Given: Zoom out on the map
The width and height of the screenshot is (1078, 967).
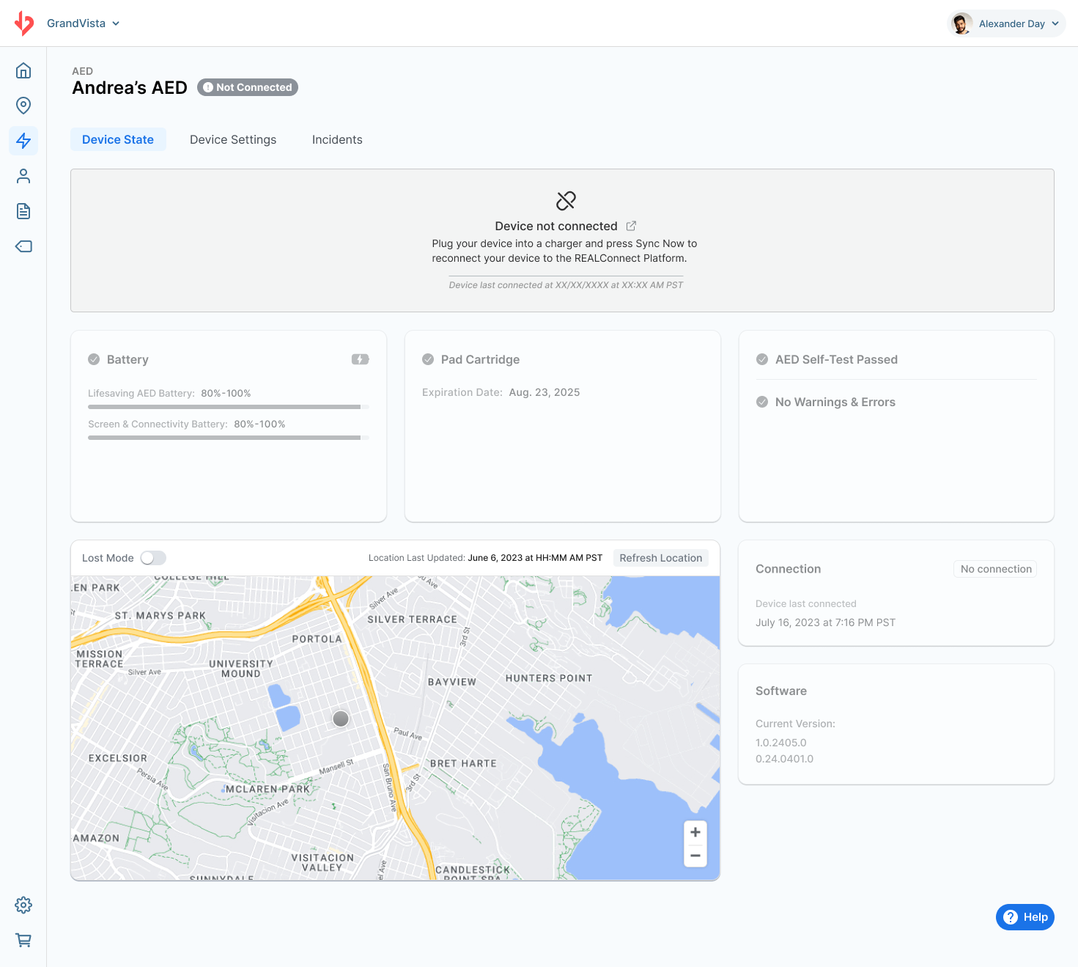Looking at the screenshot, I should point(695,856).
